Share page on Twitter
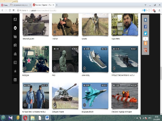 coord(146,34)
